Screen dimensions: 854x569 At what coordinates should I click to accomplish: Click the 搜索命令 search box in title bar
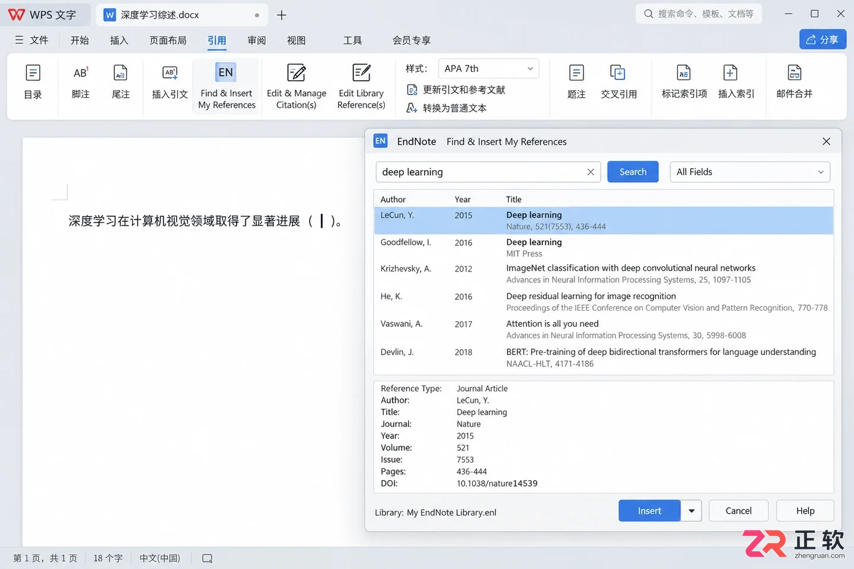pyautogui.click(x=699, y=14)
